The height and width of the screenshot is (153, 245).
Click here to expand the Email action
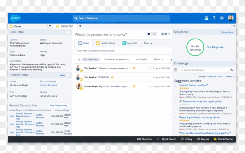(x=96, y=51)
